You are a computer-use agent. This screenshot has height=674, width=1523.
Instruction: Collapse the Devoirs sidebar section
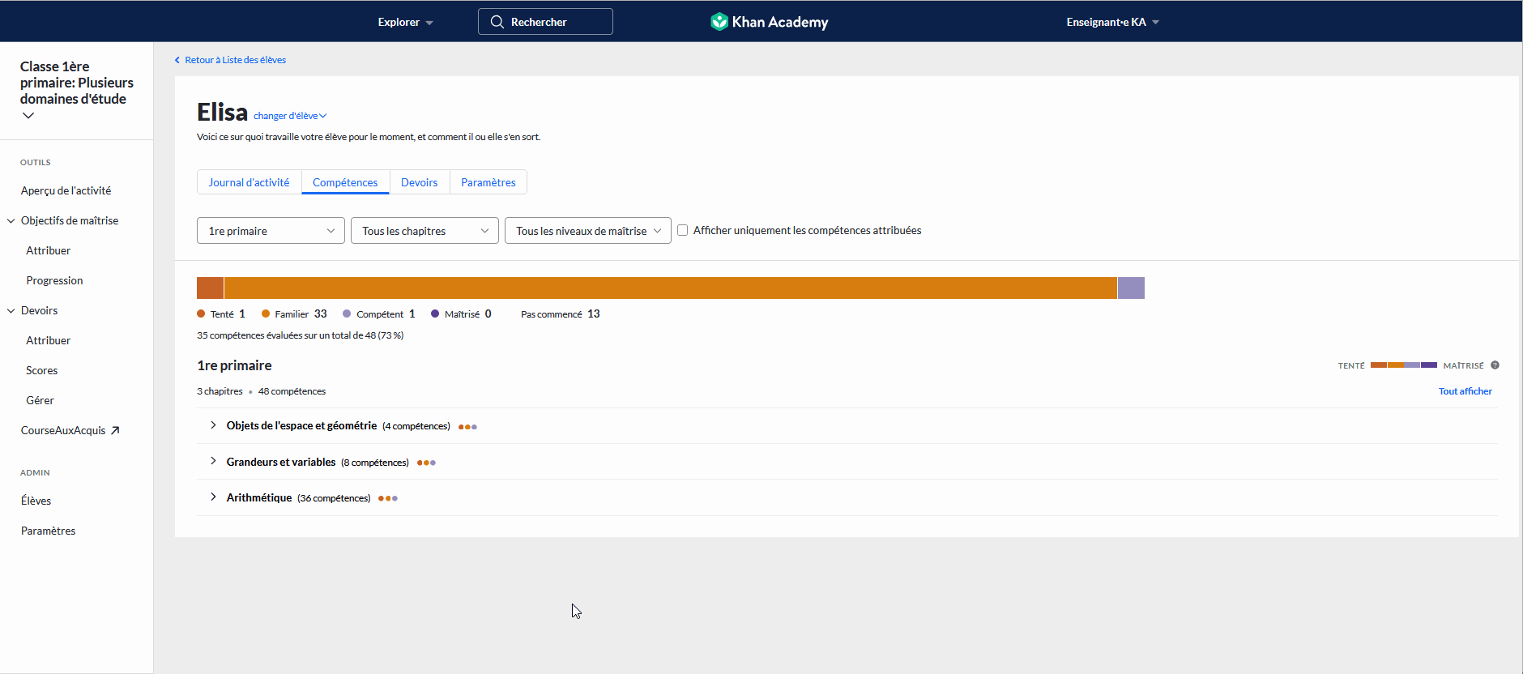11,310
